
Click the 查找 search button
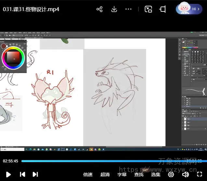[x=139, y=174]
